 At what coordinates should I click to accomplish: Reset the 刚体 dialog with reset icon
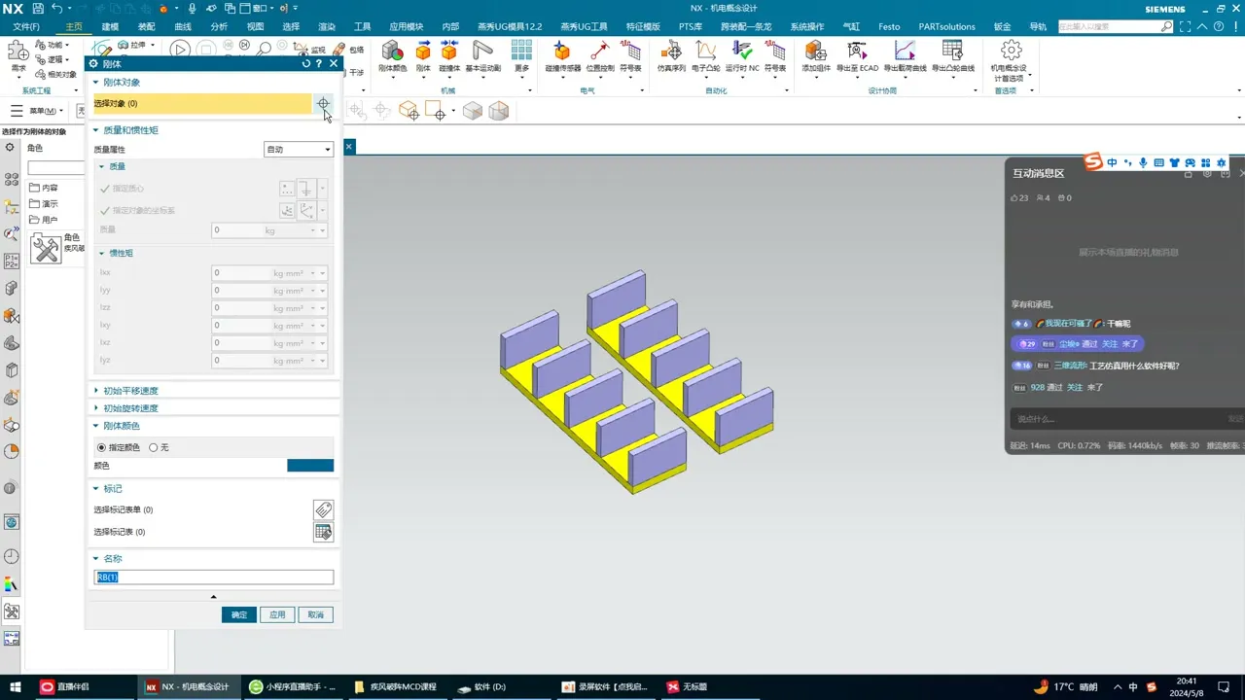tap(306, 63)
